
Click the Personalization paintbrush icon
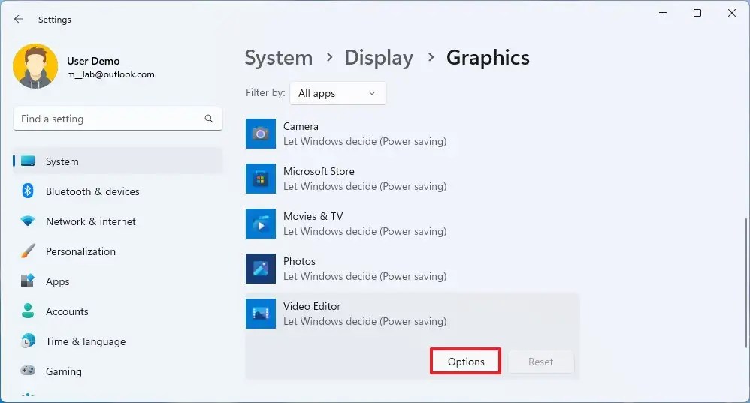tap(28, 251)
